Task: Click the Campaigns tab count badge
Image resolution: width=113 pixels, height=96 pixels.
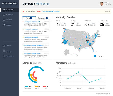Action: pos(47,18)
